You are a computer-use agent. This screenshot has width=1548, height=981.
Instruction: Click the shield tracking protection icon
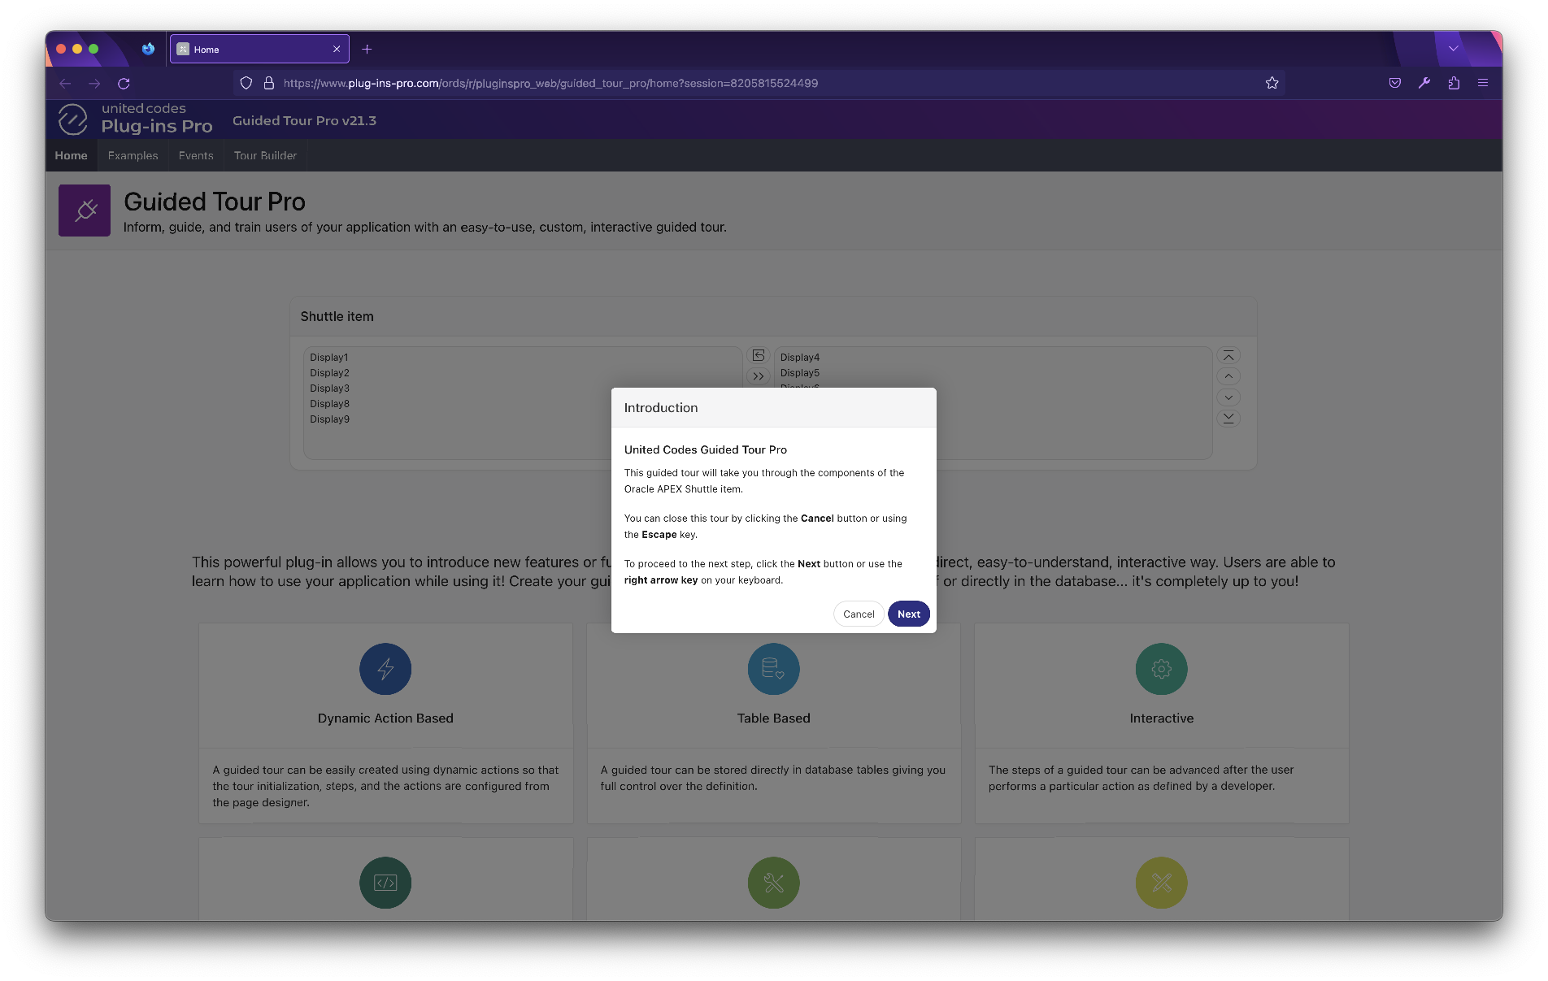[246, 83]
